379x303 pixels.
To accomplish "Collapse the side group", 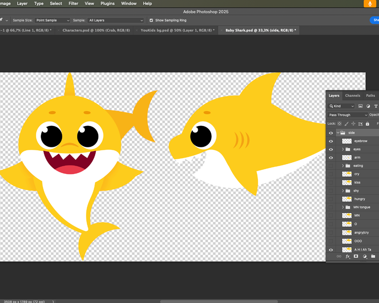I will pos(337,133).
